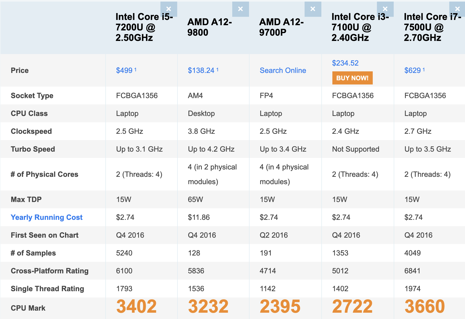Click the AMD A12-9700P header title
The height and width of the screenshot is (319, 465).
coord(281,27)
